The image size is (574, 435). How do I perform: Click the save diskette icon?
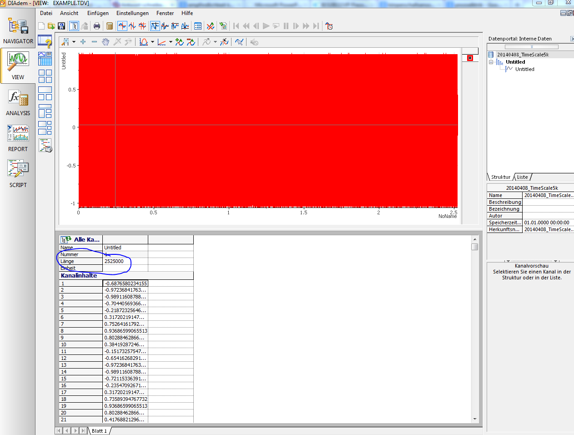(61, 26)
